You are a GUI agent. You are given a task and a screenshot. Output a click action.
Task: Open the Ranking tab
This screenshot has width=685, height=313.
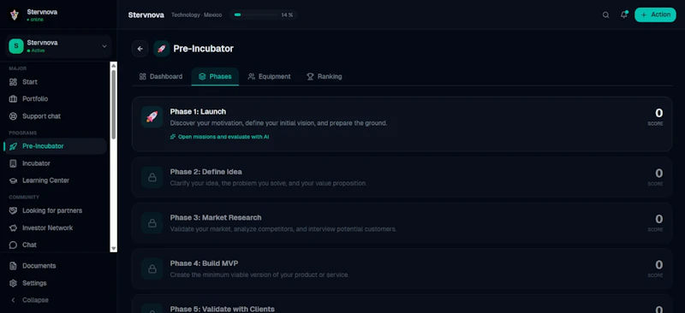point(325,76)
